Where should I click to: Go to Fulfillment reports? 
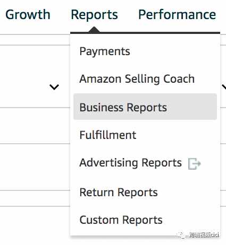tap(108, 135)
